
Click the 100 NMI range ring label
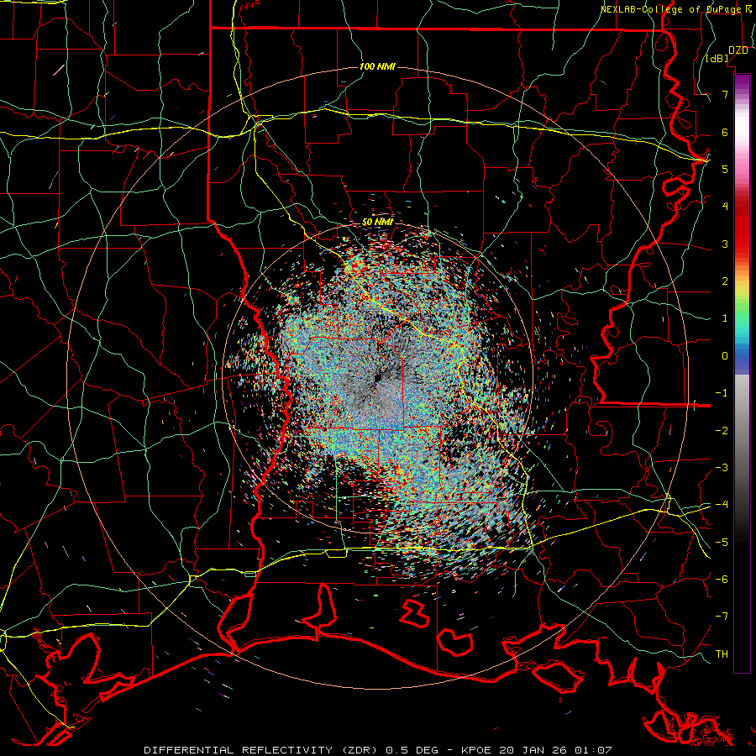coord(377,66)
